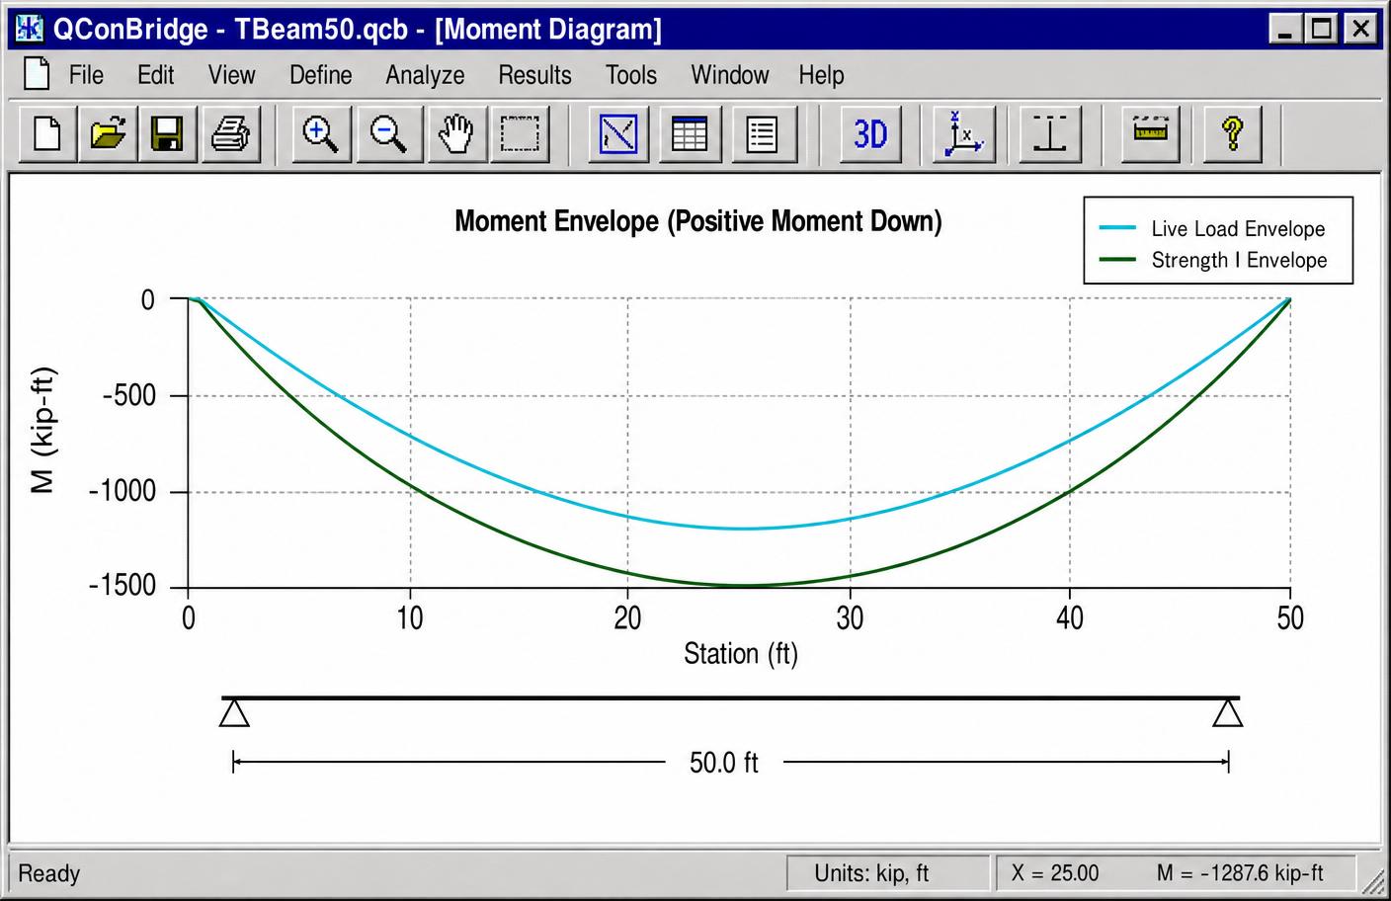
Task: Open help with the question mark icon
Action: 1232,133
